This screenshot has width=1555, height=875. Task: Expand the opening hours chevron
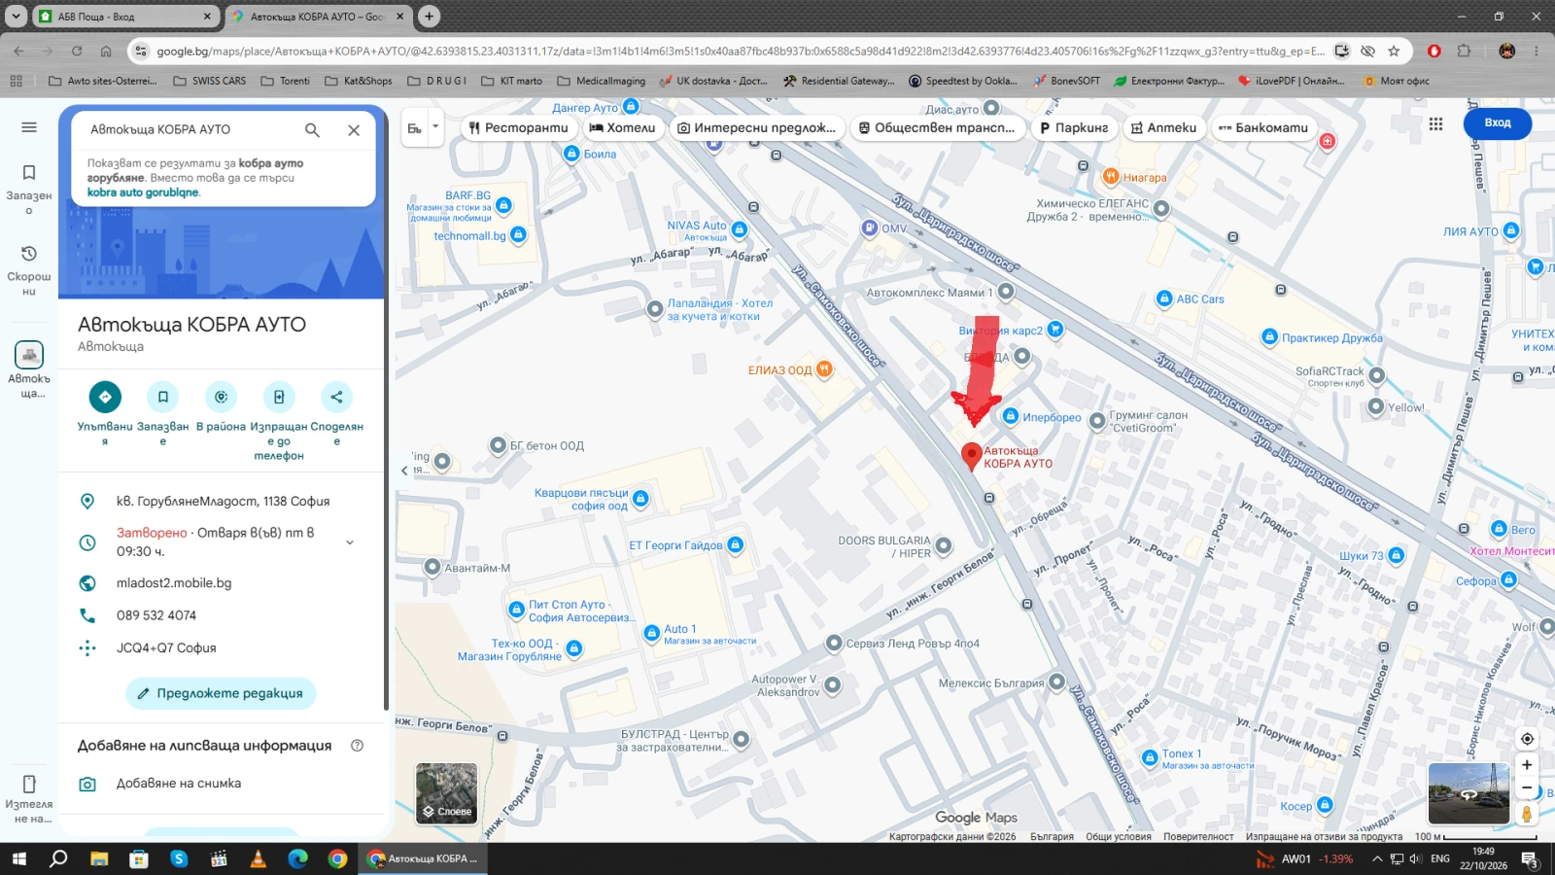pyautogui.click(x=350, y=542)
